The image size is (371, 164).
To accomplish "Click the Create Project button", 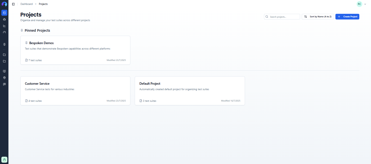I will [347, 17].
